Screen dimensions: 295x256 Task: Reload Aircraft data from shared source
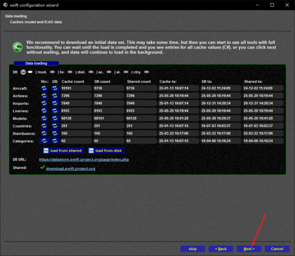coord(44,88)
